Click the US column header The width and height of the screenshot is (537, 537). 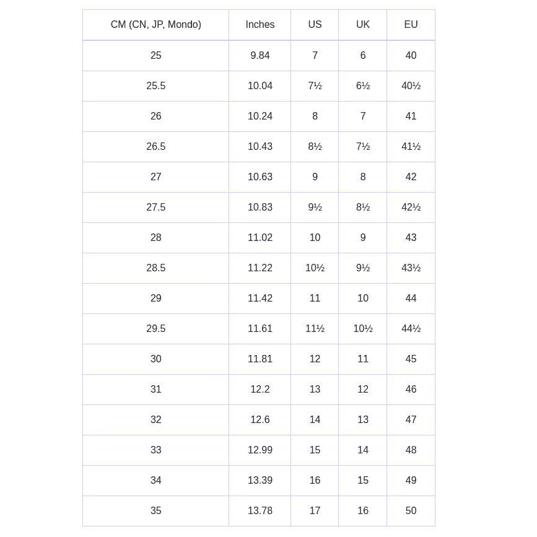(315, 25)
